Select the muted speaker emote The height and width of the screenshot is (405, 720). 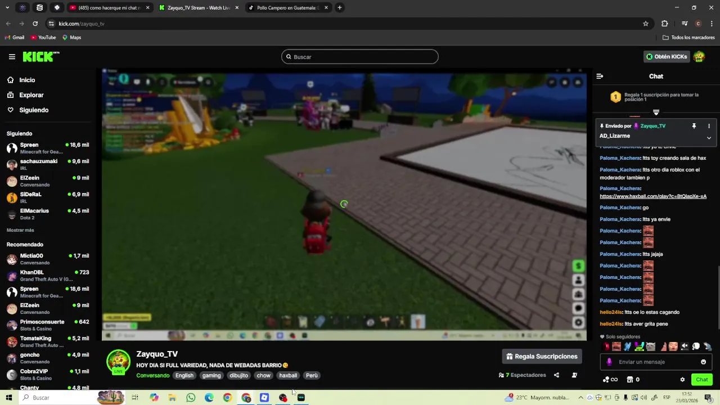[685, 346]
